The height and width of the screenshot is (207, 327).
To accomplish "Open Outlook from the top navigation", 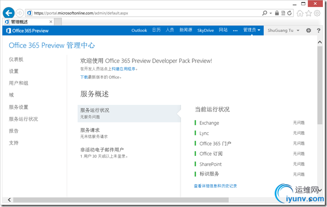I will point(139,30).
